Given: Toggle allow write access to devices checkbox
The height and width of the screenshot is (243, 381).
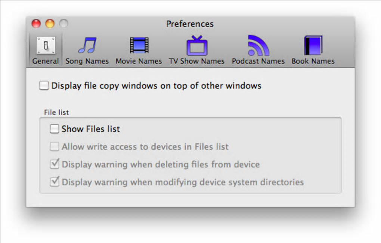Looking at the screenshot, I should tap(55, 147).
